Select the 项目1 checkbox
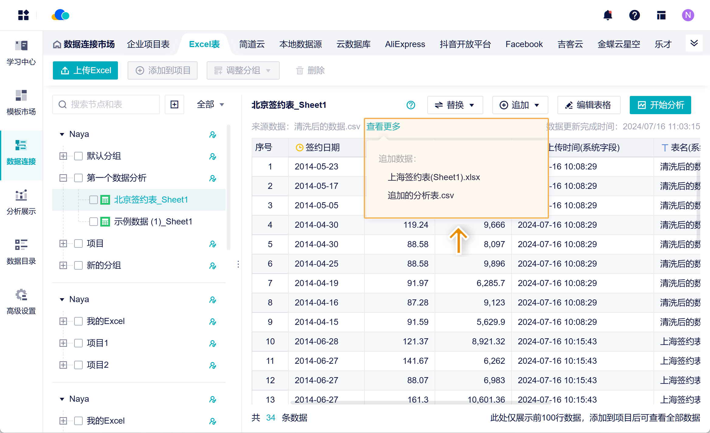Image resolution: width=710 pixels, height=433 pixels. click(78, 343)
